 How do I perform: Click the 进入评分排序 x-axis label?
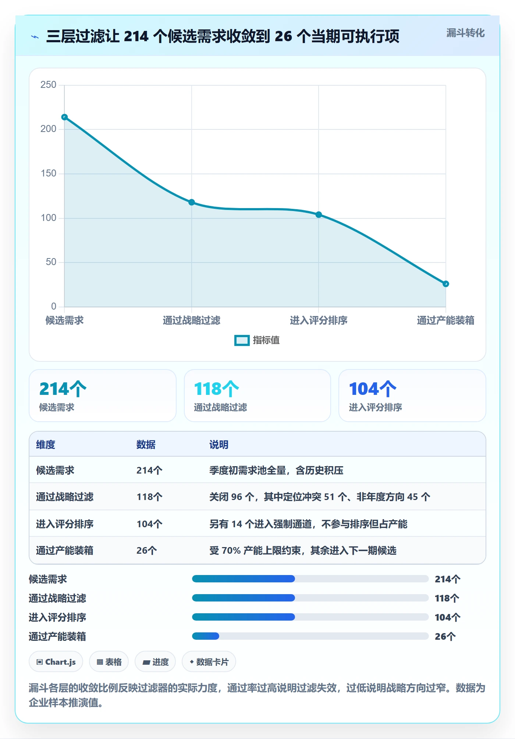pyautogui.click(x=319, y=320)
